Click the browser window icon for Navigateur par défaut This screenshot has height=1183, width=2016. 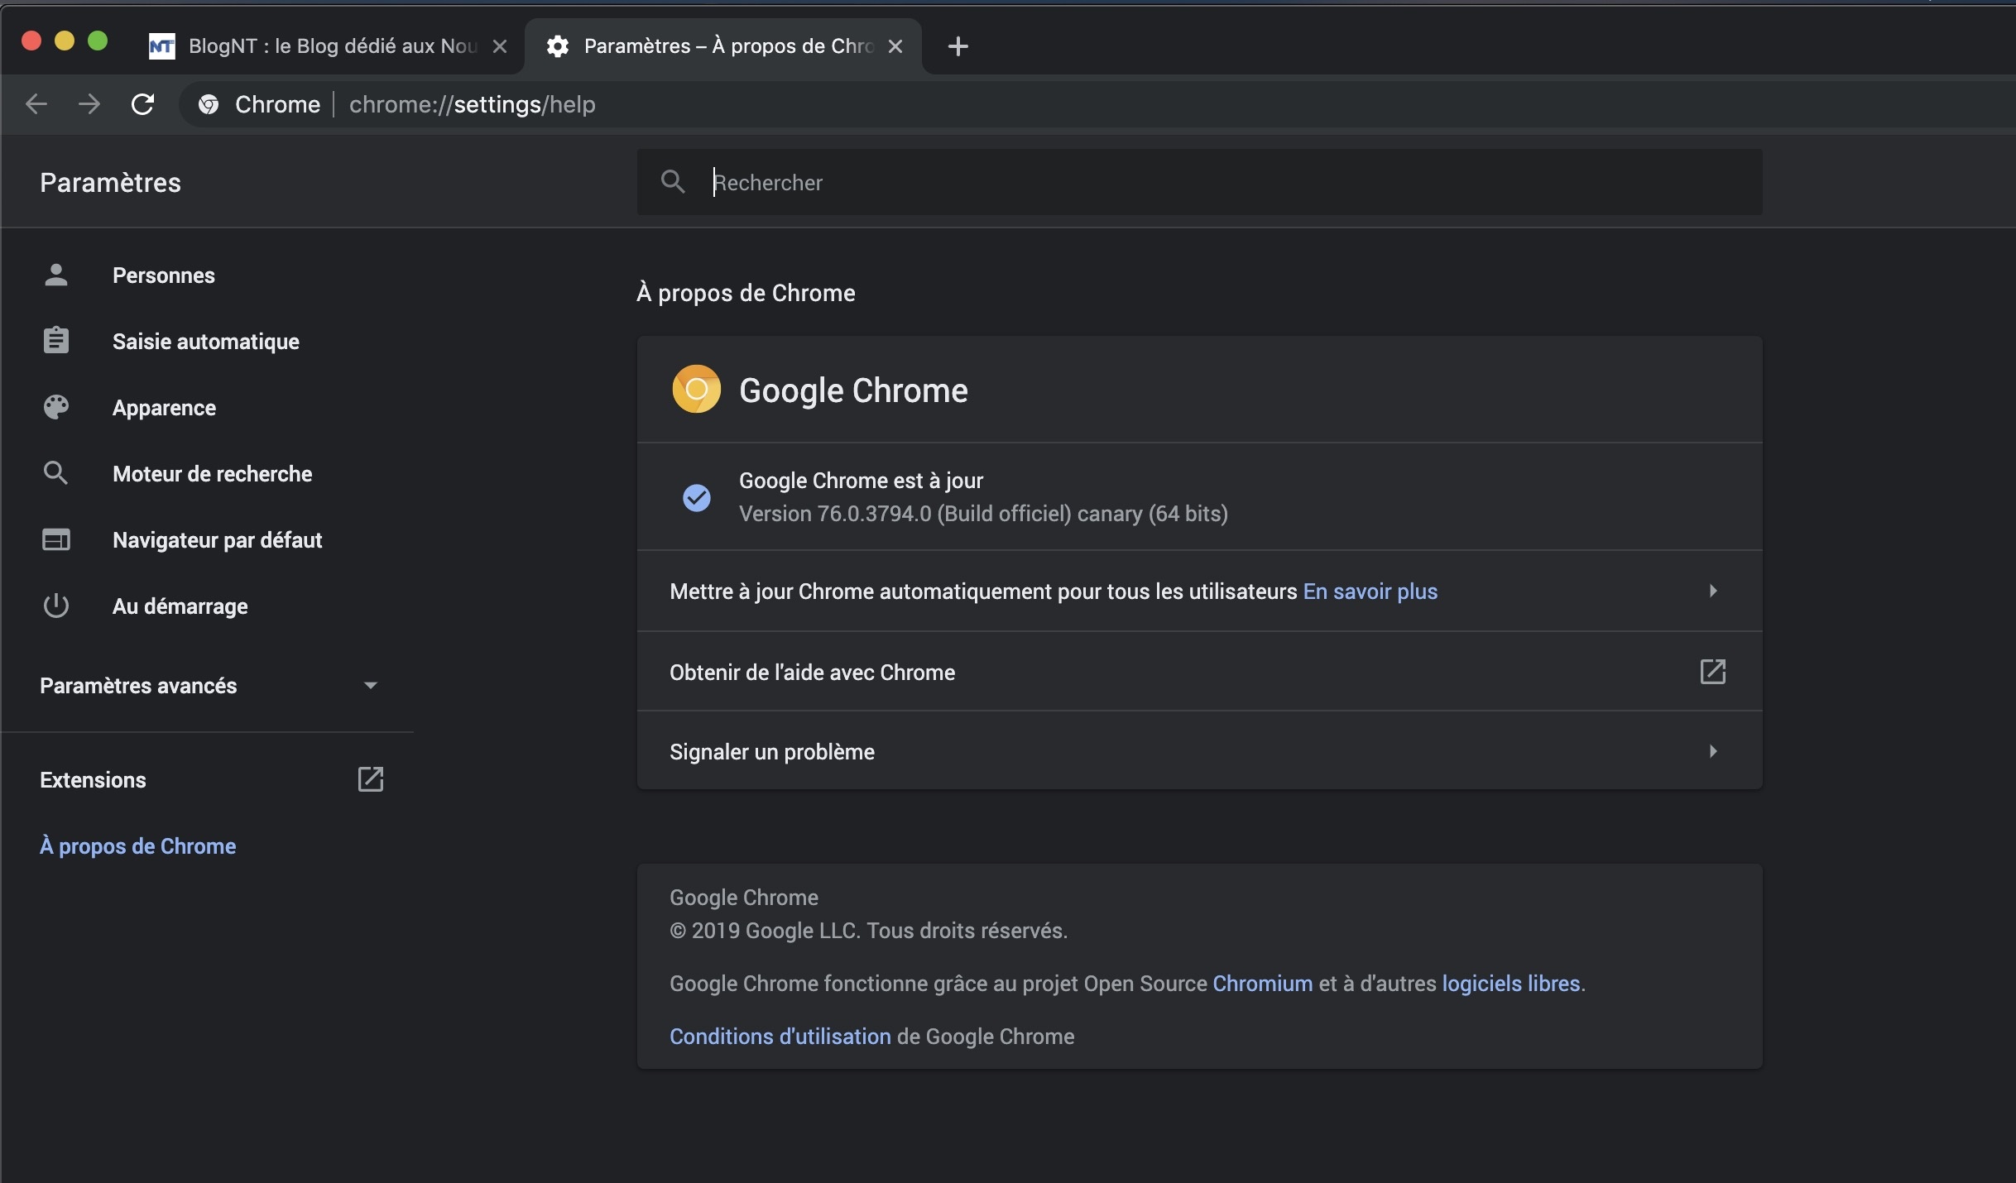(x=55, y=539)
